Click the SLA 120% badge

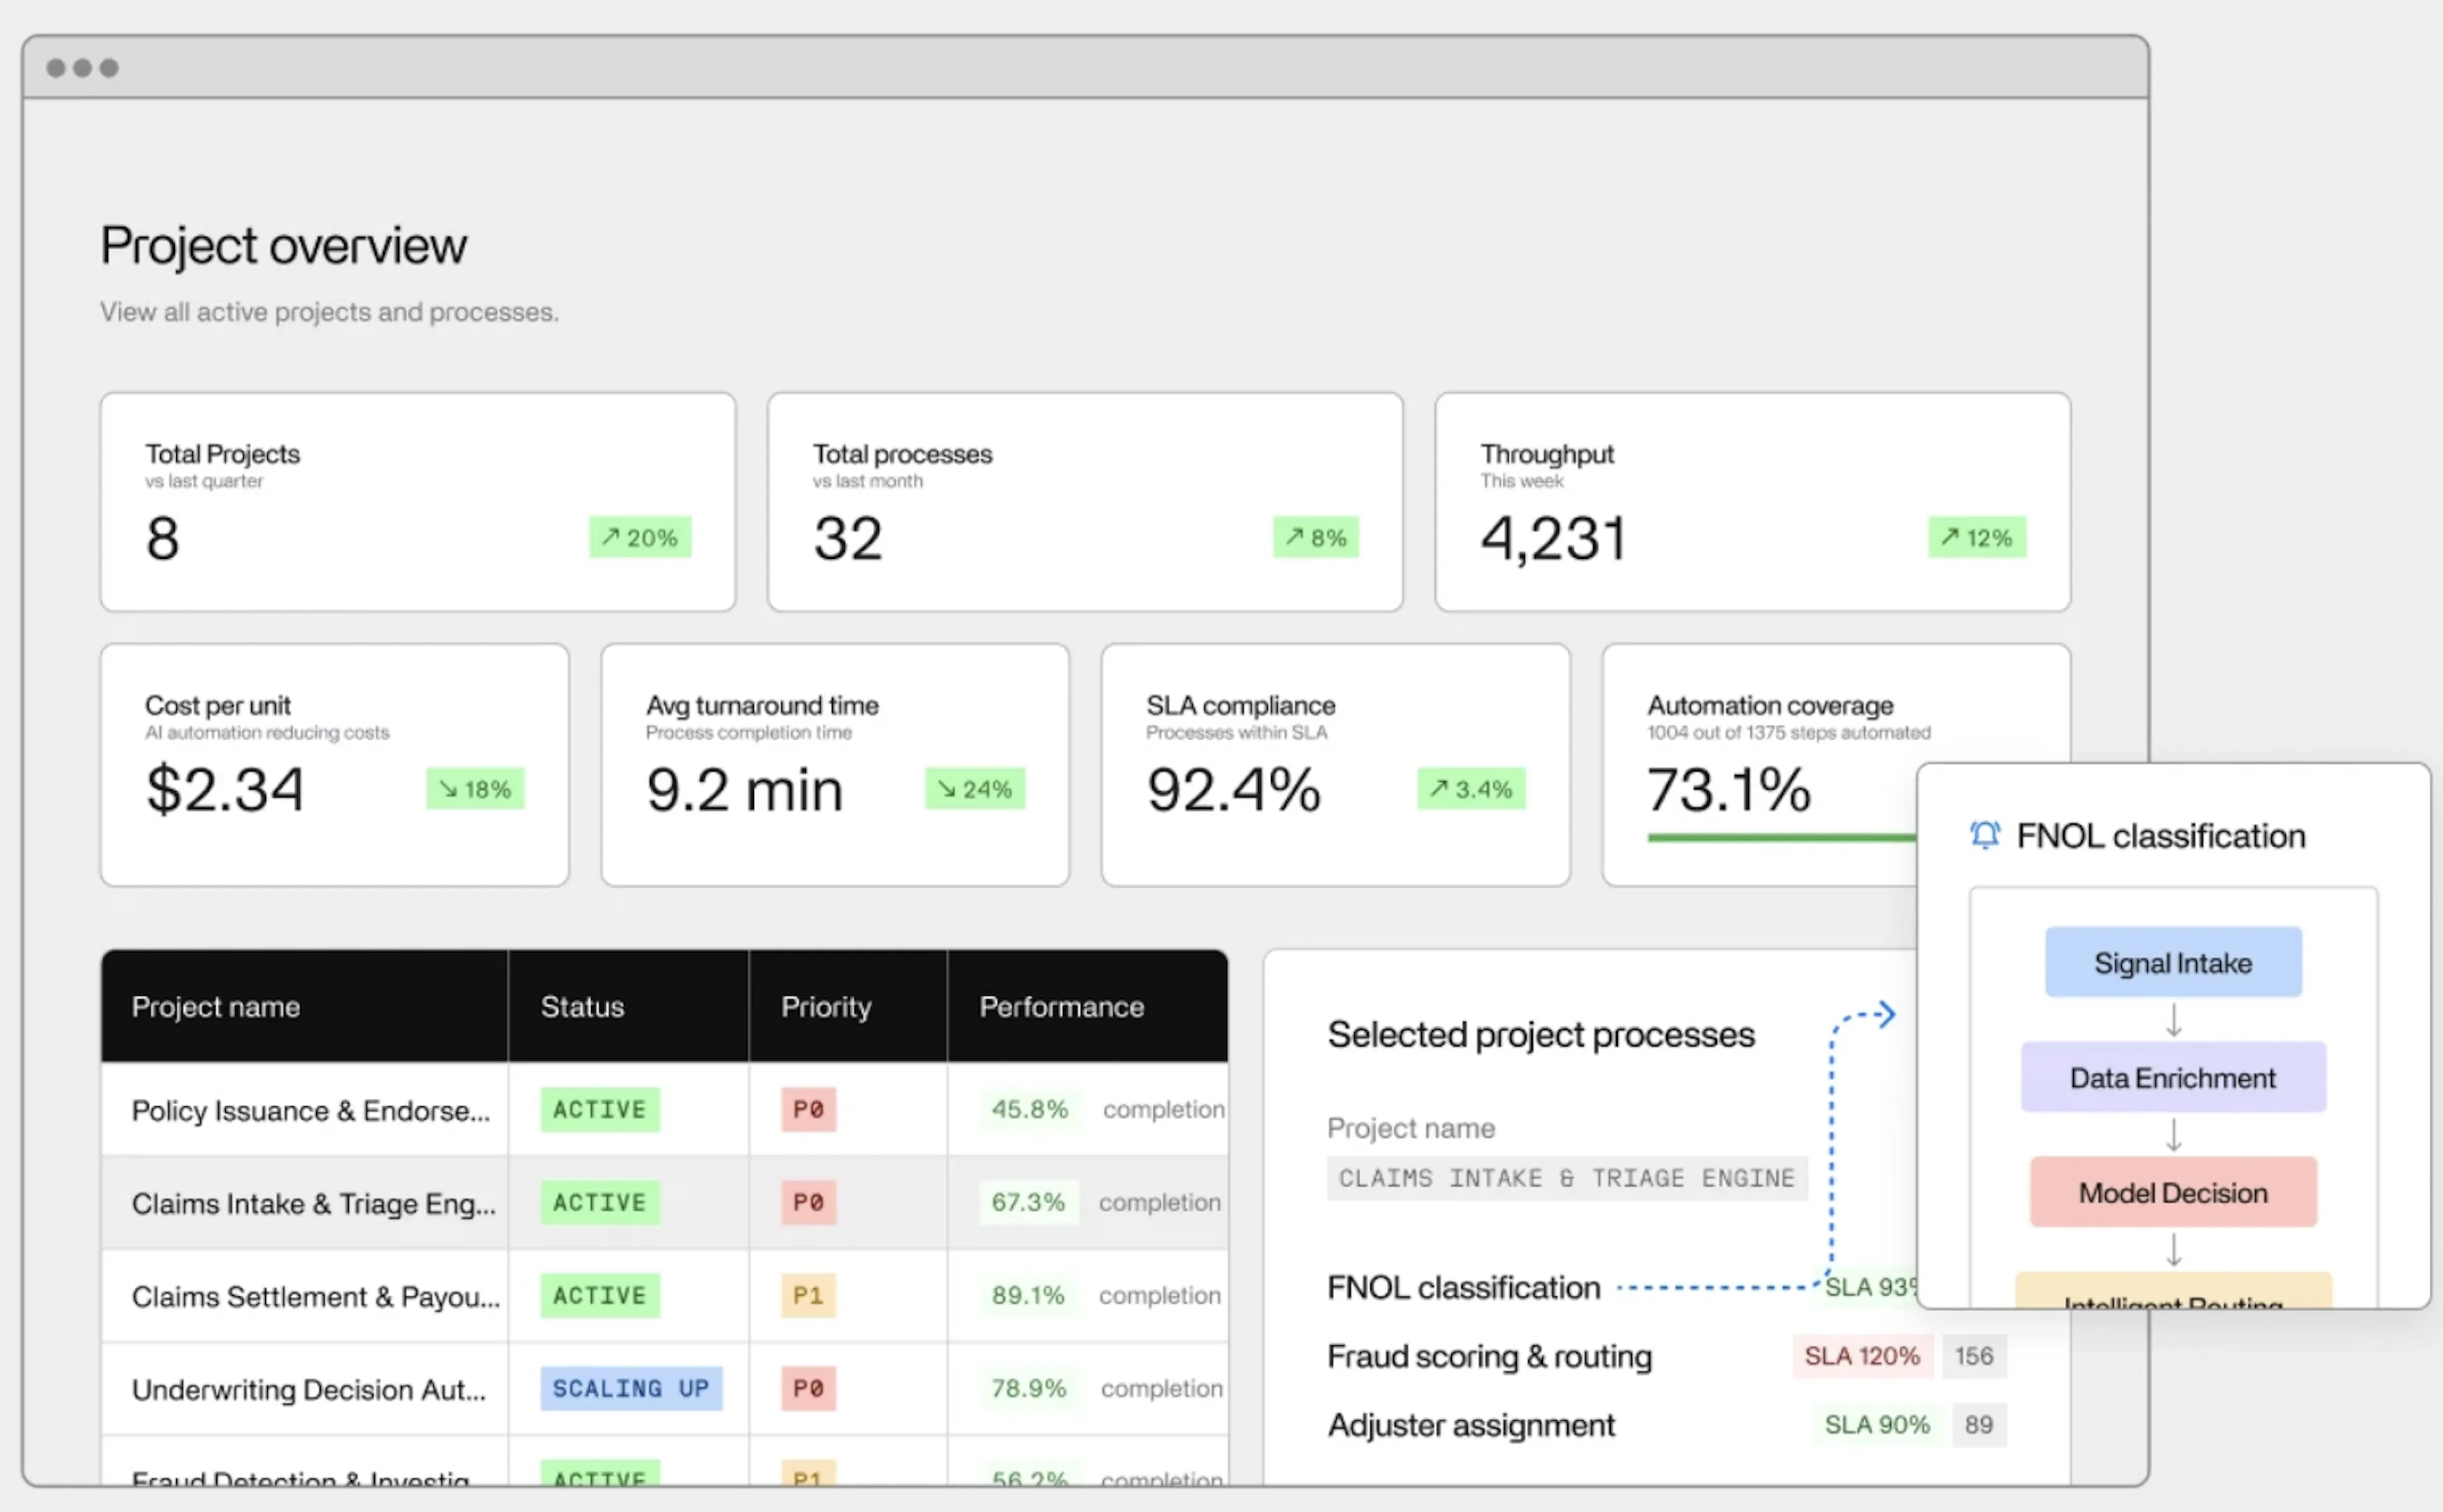click(1862, 1356)
